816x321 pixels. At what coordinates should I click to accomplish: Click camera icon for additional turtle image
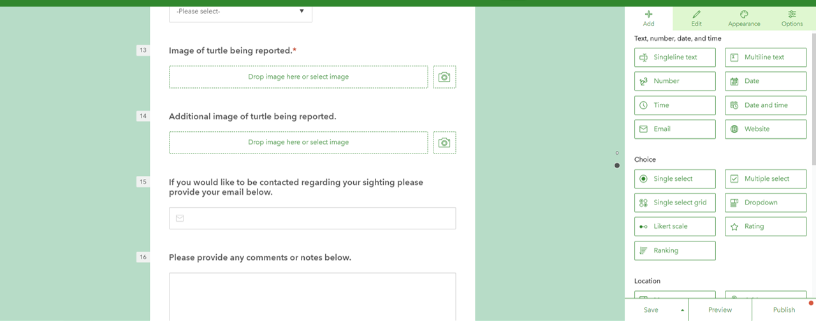tap(444, 143)
